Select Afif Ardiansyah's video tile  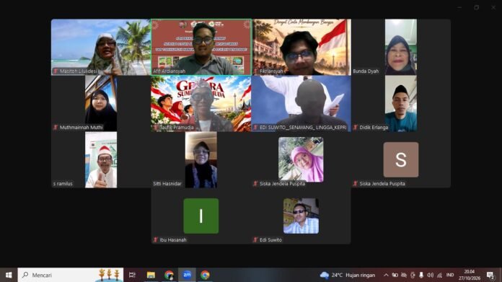click(201, 47)
